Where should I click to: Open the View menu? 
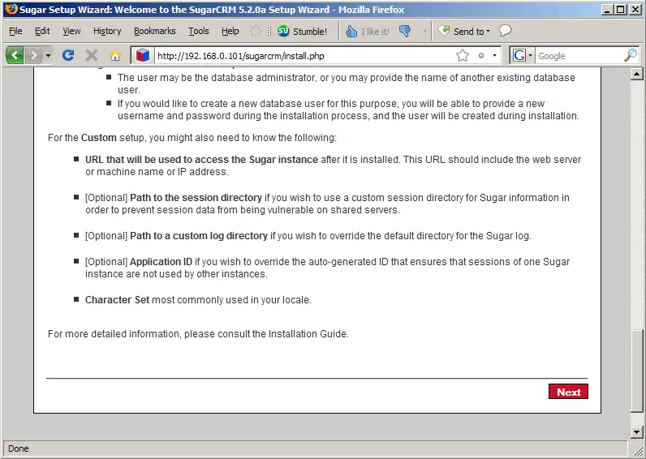tap(71, 32)
